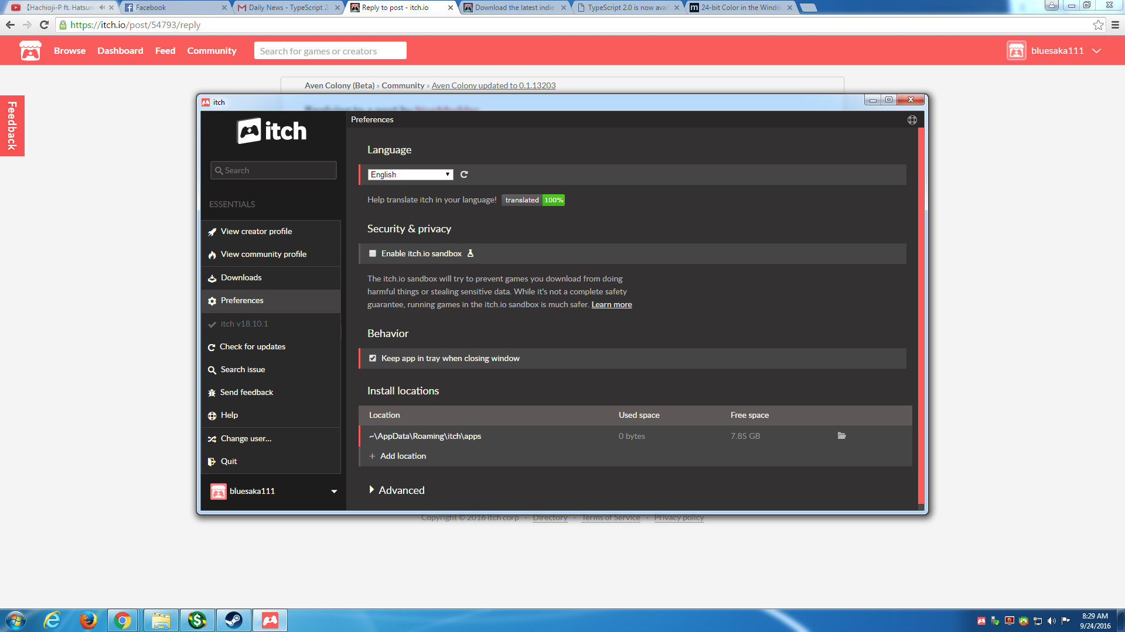Click the itch logo in the sidebar
Image resolution: width=1125 pixels, height=632 pixels.
(x=271, y=131)
